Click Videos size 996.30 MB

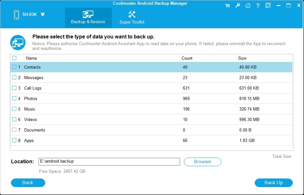249,119
